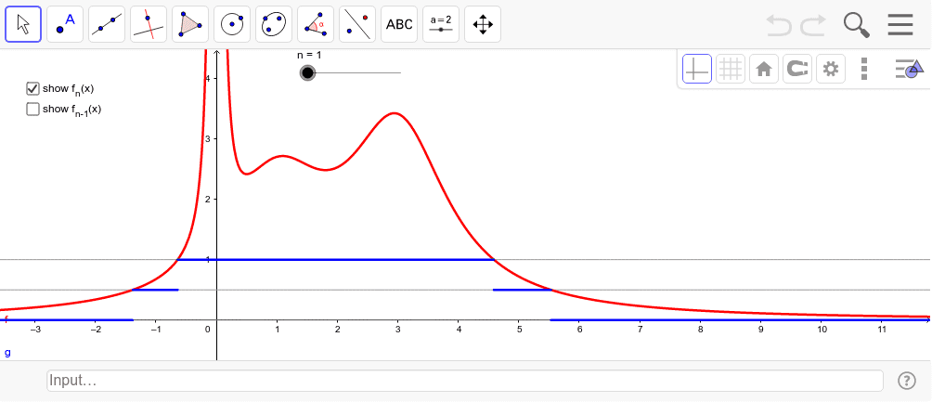Image resolution: width=932 pixels, height=402 pixels.
Task: Click into the Input bar field
Action: [x=465, y=381]
